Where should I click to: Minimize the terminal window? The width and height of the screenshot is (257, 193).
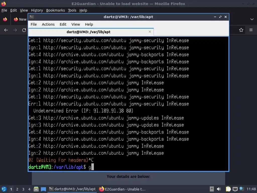(x=215, y=17)
